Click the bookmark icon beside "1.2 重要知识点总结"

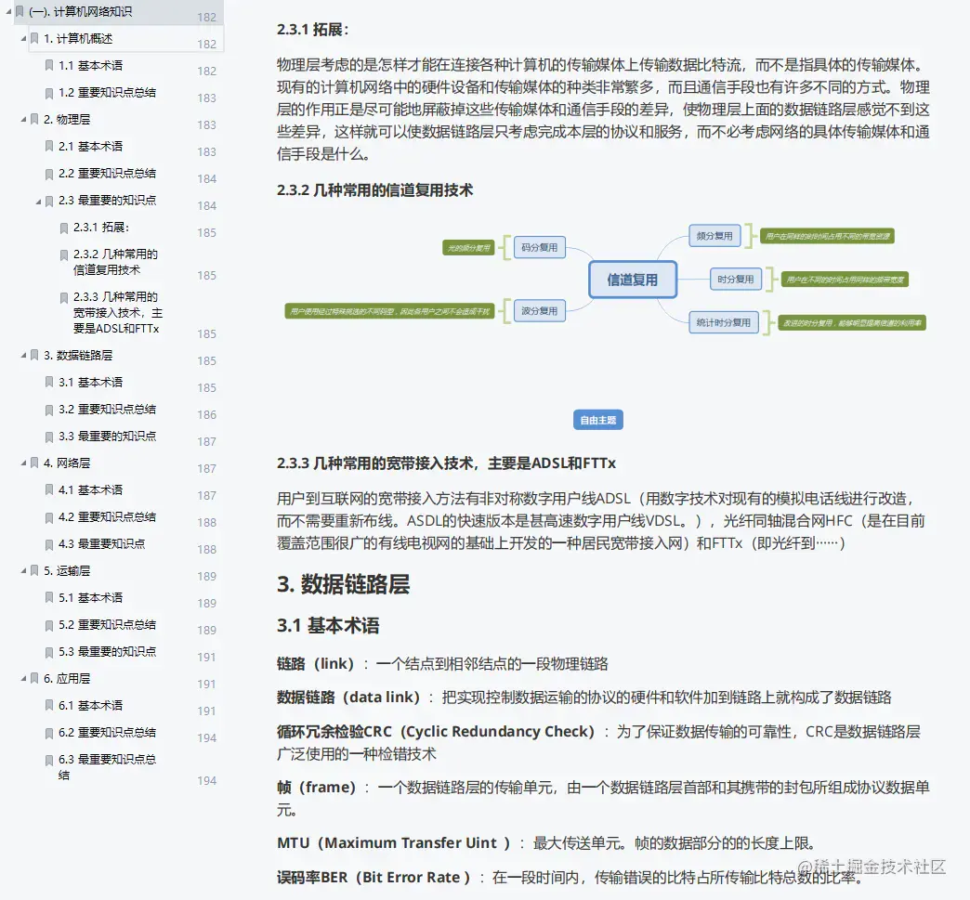point(48,93)
